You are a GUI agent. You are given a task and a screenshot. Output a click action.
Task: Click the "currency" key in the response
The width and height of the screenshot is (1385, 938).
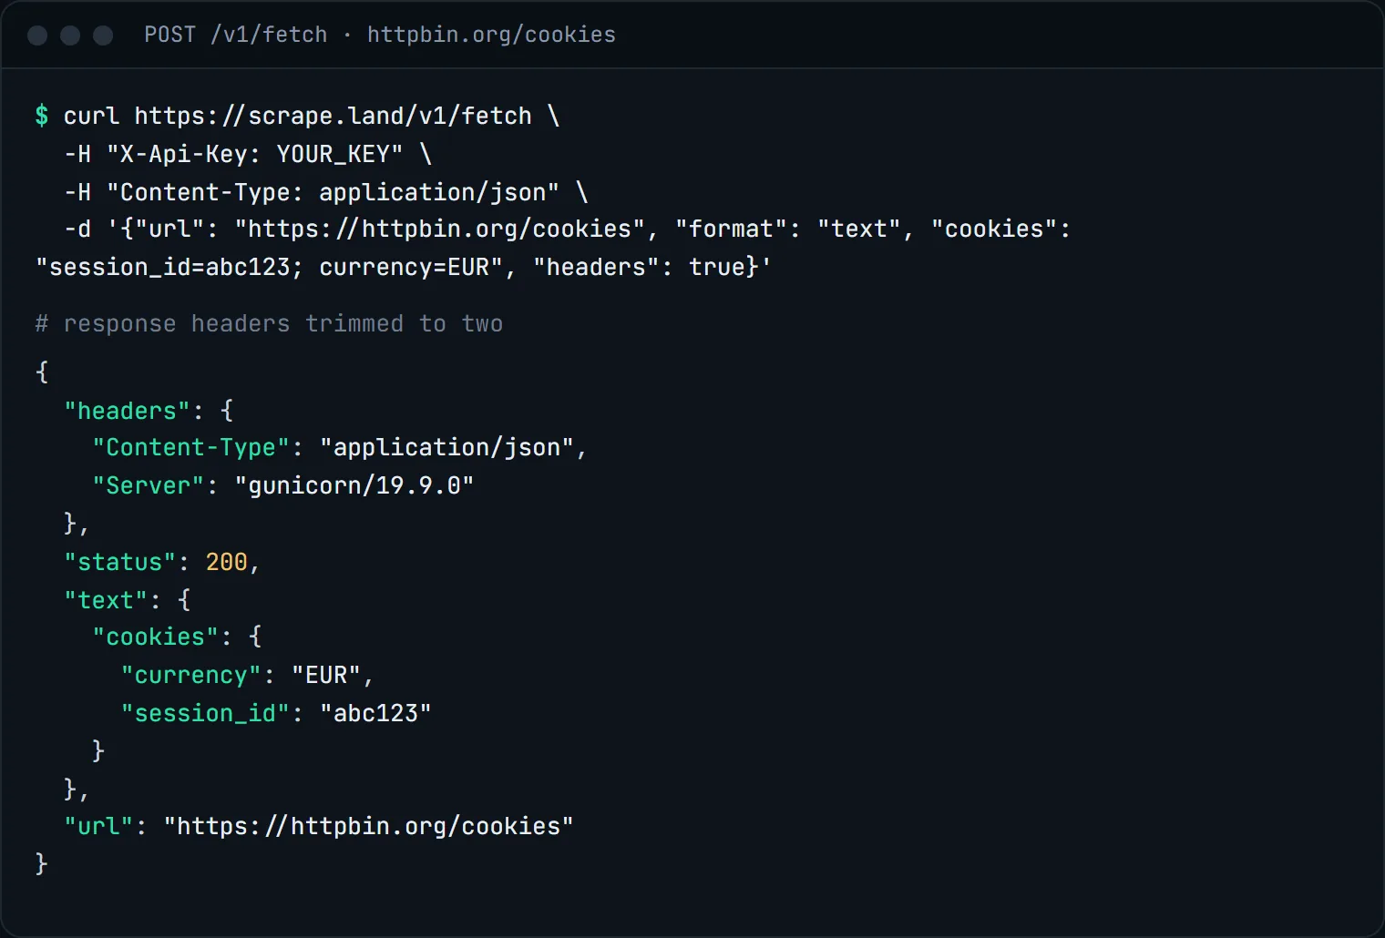click(190, 675)
